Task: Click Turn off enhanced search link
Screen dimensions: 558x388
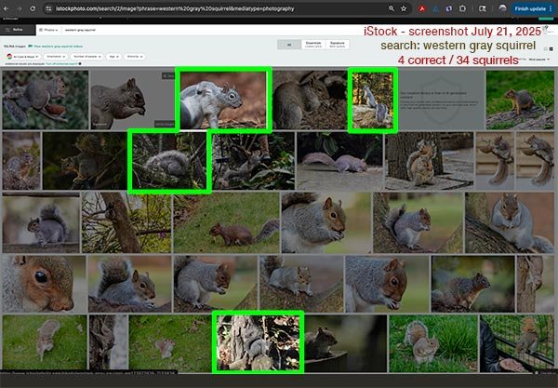Action: pyautogui.click(x=61, y=63)
